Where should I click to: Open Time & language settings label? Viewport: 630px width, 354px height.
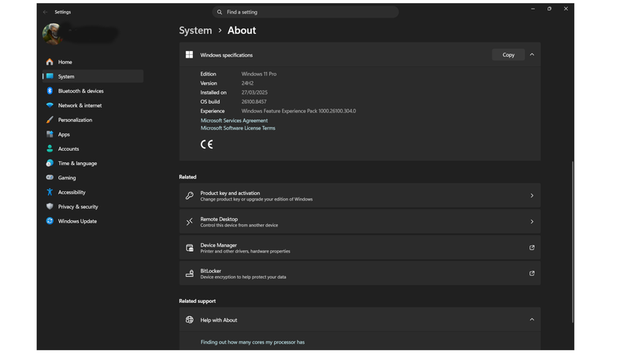click(77, 164)
